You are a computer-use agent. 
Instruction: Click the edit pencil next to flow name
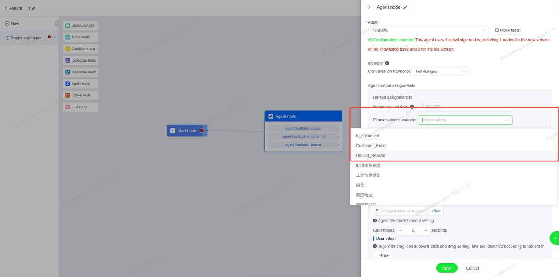34,8
